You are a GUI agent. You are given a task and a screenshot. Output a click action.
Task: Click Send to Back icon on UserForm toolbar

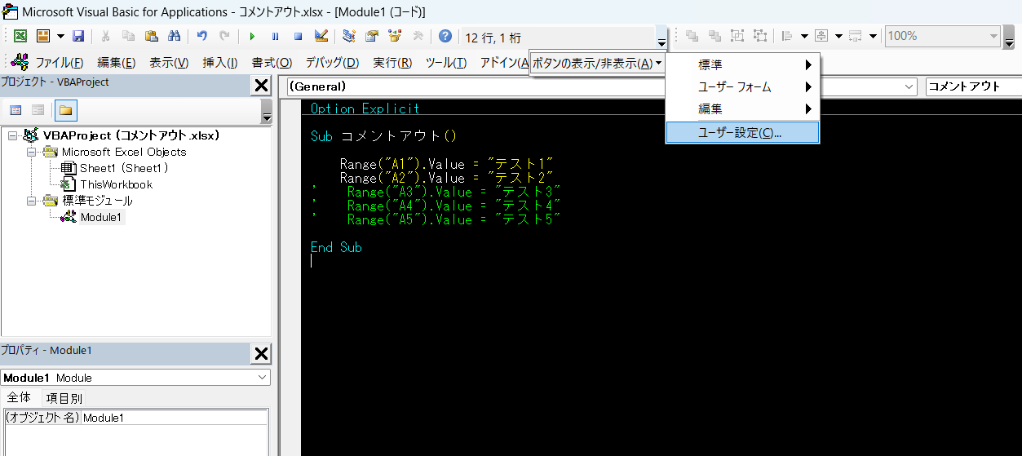tap(715, 36)
